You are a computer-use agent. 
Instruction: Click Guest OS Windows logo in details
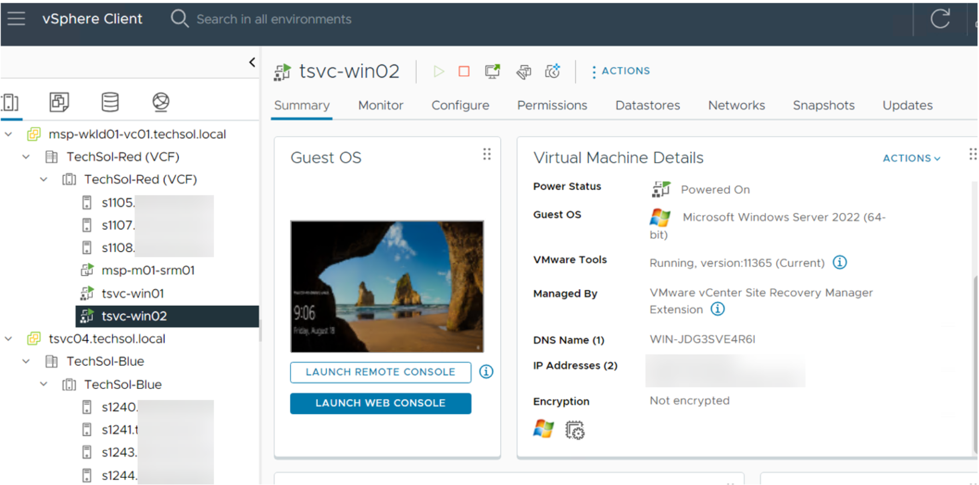[x=660, y=217]
